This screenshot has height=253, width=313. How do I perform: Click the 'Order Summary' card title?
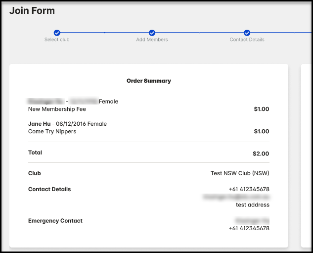(149, 81)
